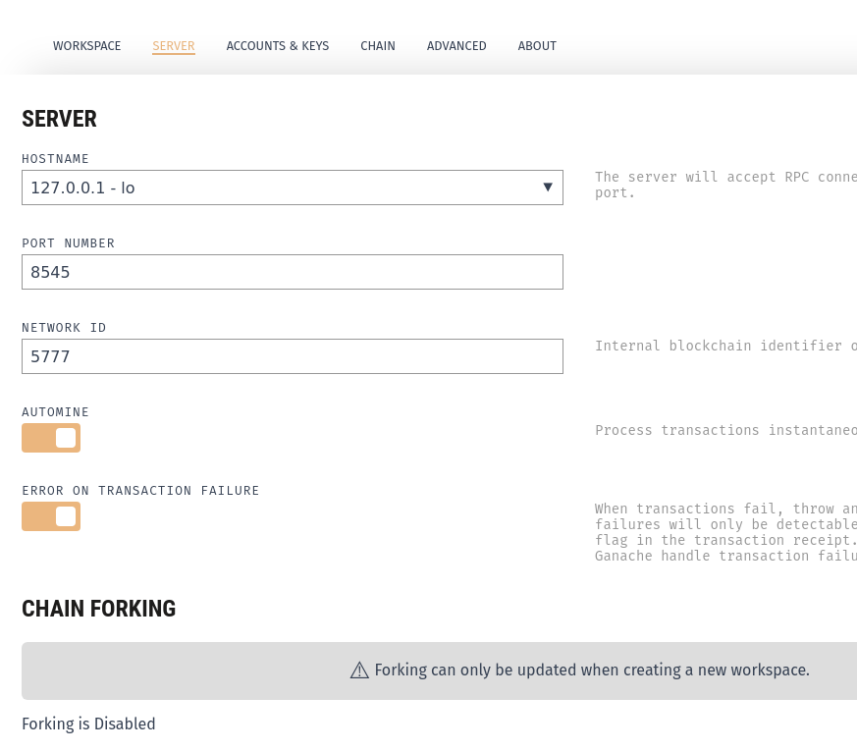Click the 'Server' section heading
The height and width of the screenshot is (751, 857).
tap(59, 119)
